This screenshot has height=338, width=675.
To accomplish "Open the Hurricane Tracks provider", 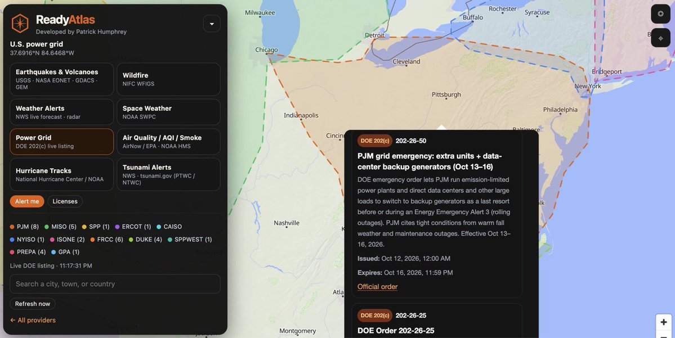I will [x=61, y=174].
